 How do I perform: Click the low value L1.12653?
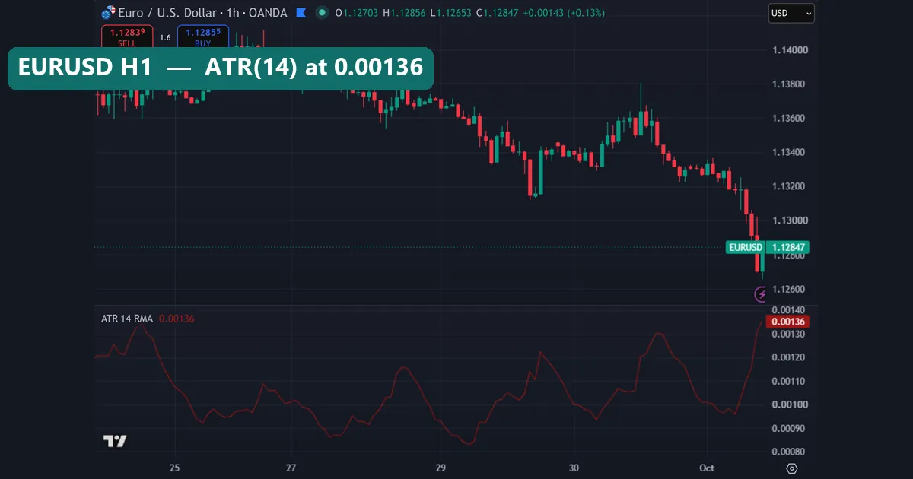452,13
